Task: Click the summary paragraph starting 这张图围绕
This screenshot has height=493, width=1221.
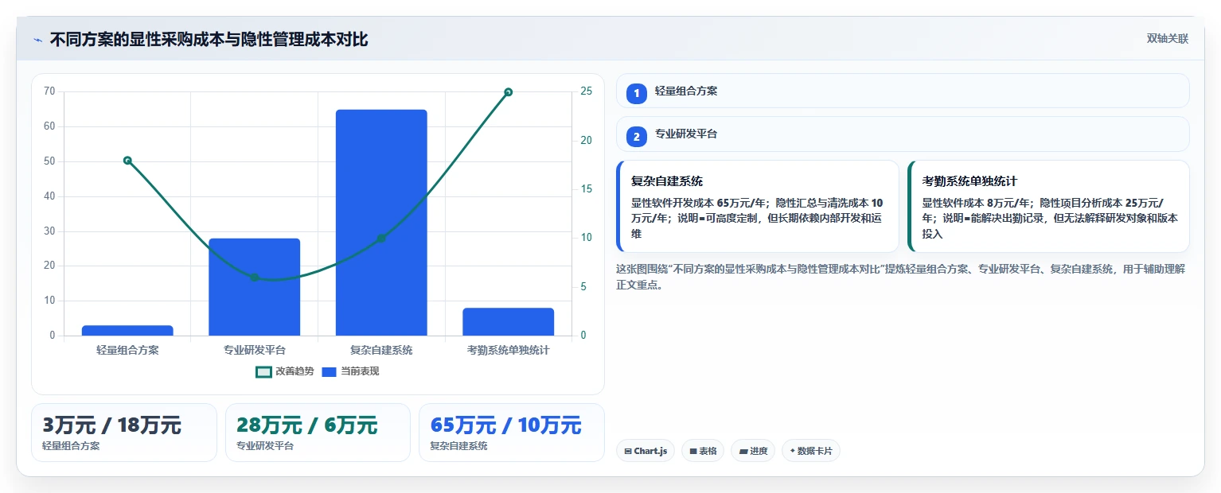Action: pos(901,277)
